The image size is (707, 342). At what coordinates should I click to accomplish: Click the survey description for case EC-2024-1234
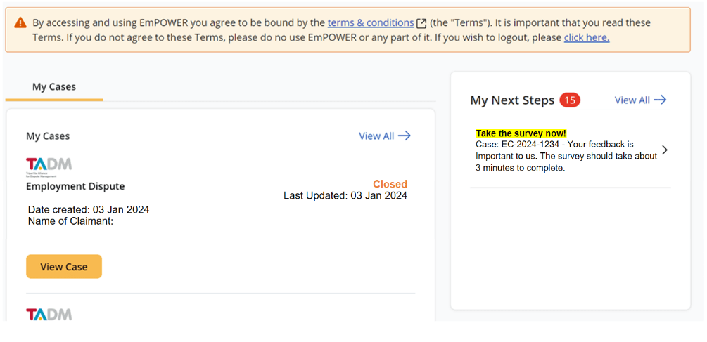click(x=566, y=156)
